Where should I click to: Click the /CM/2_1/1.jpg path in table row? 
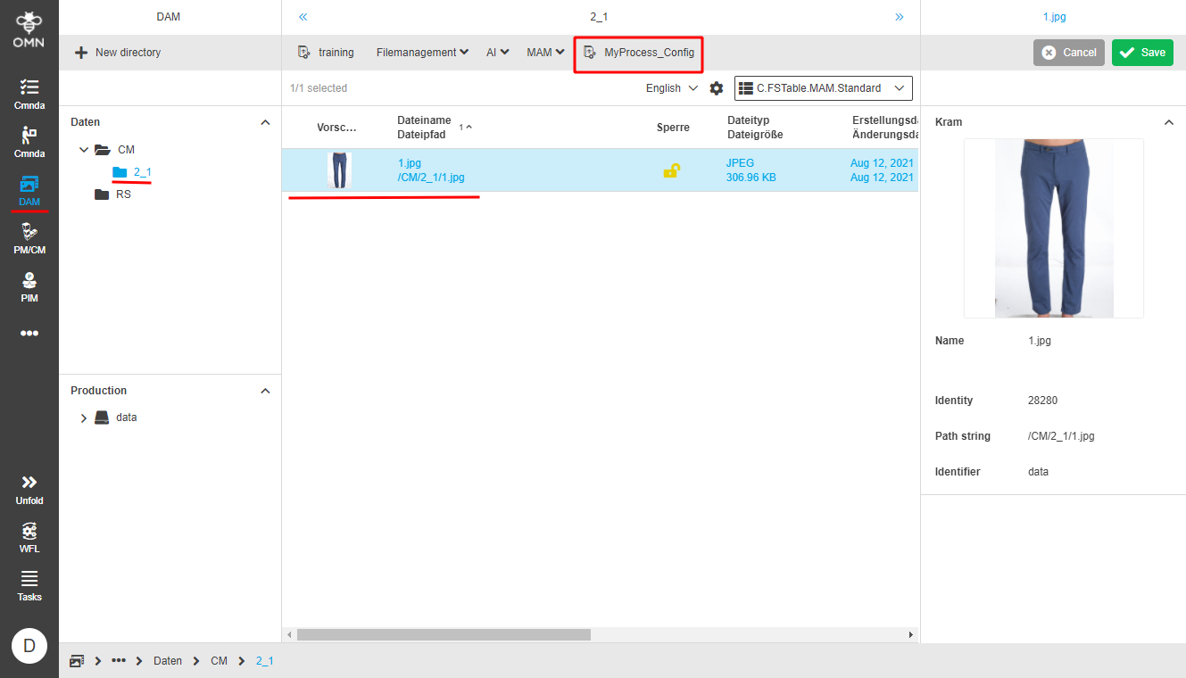tap(431, 178)
